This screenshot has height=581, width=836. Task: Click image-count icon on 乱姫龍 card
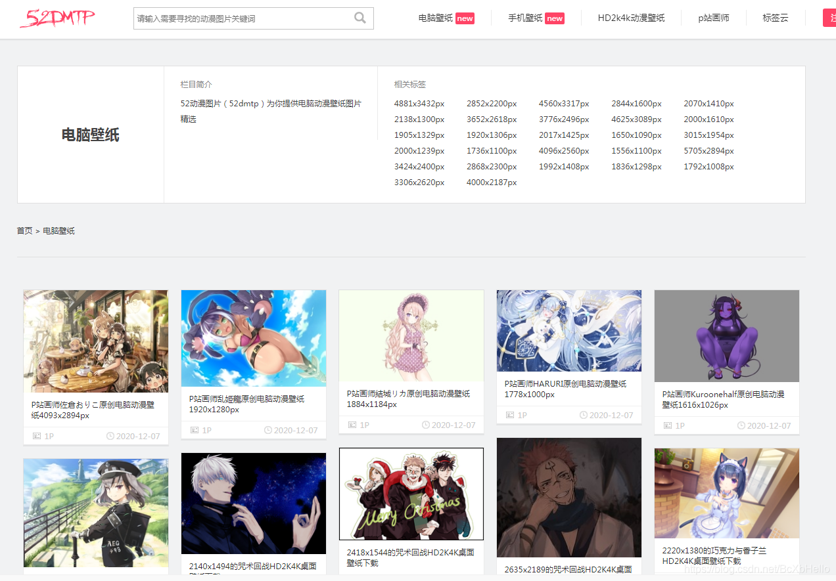coord(195,430)
